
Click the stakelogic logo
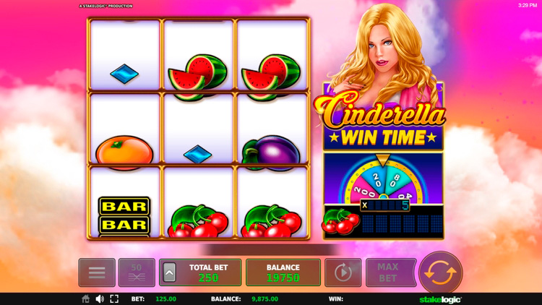point(440,299)
